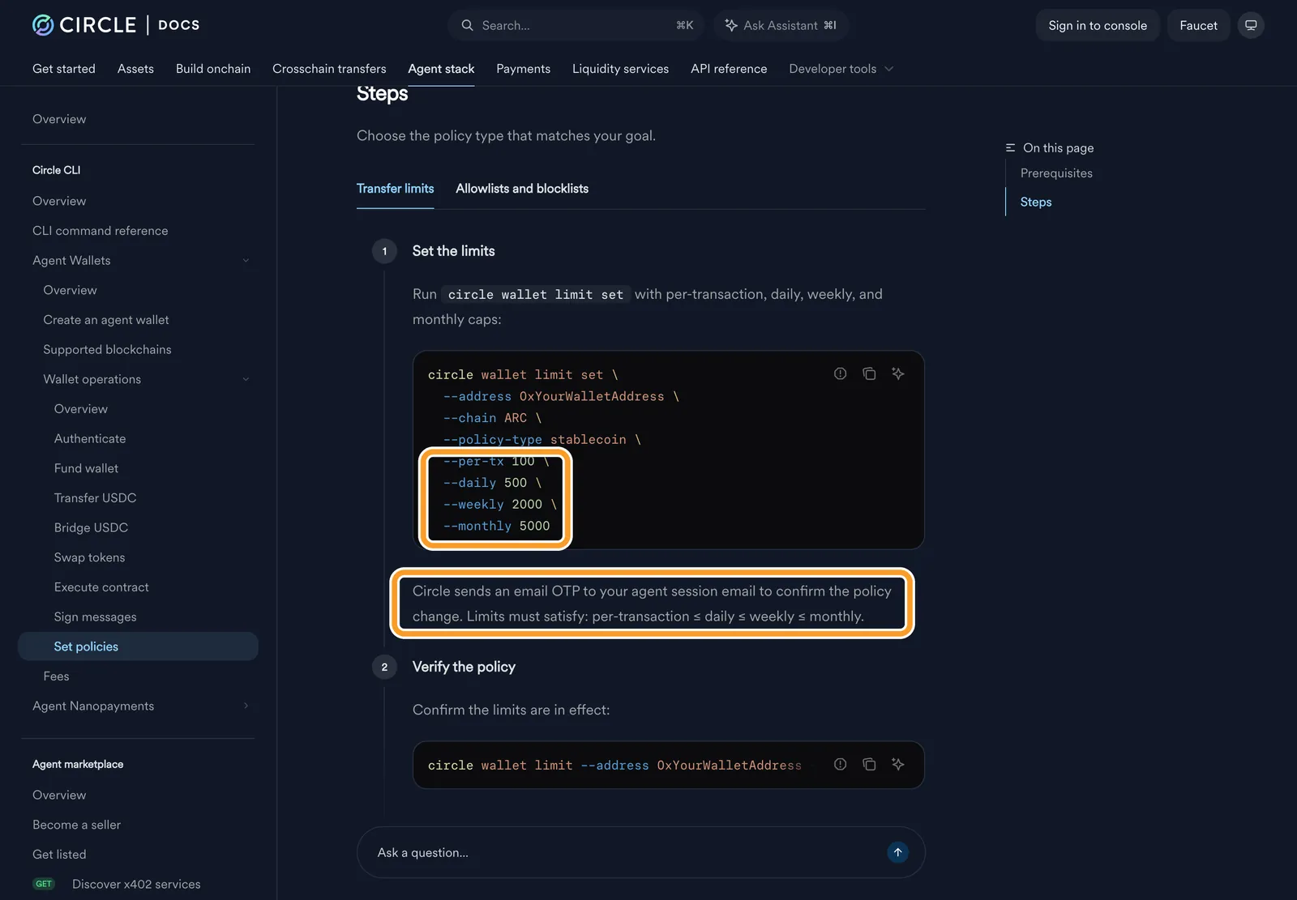Focus the Search field
1297x900 pixels.
point(576,25)
